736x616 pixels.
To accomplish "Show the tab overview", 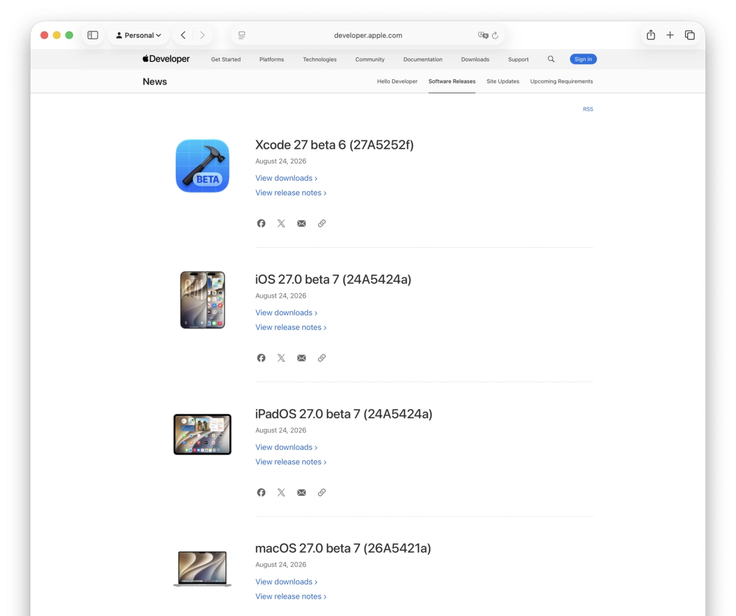I will click(690, 35).
